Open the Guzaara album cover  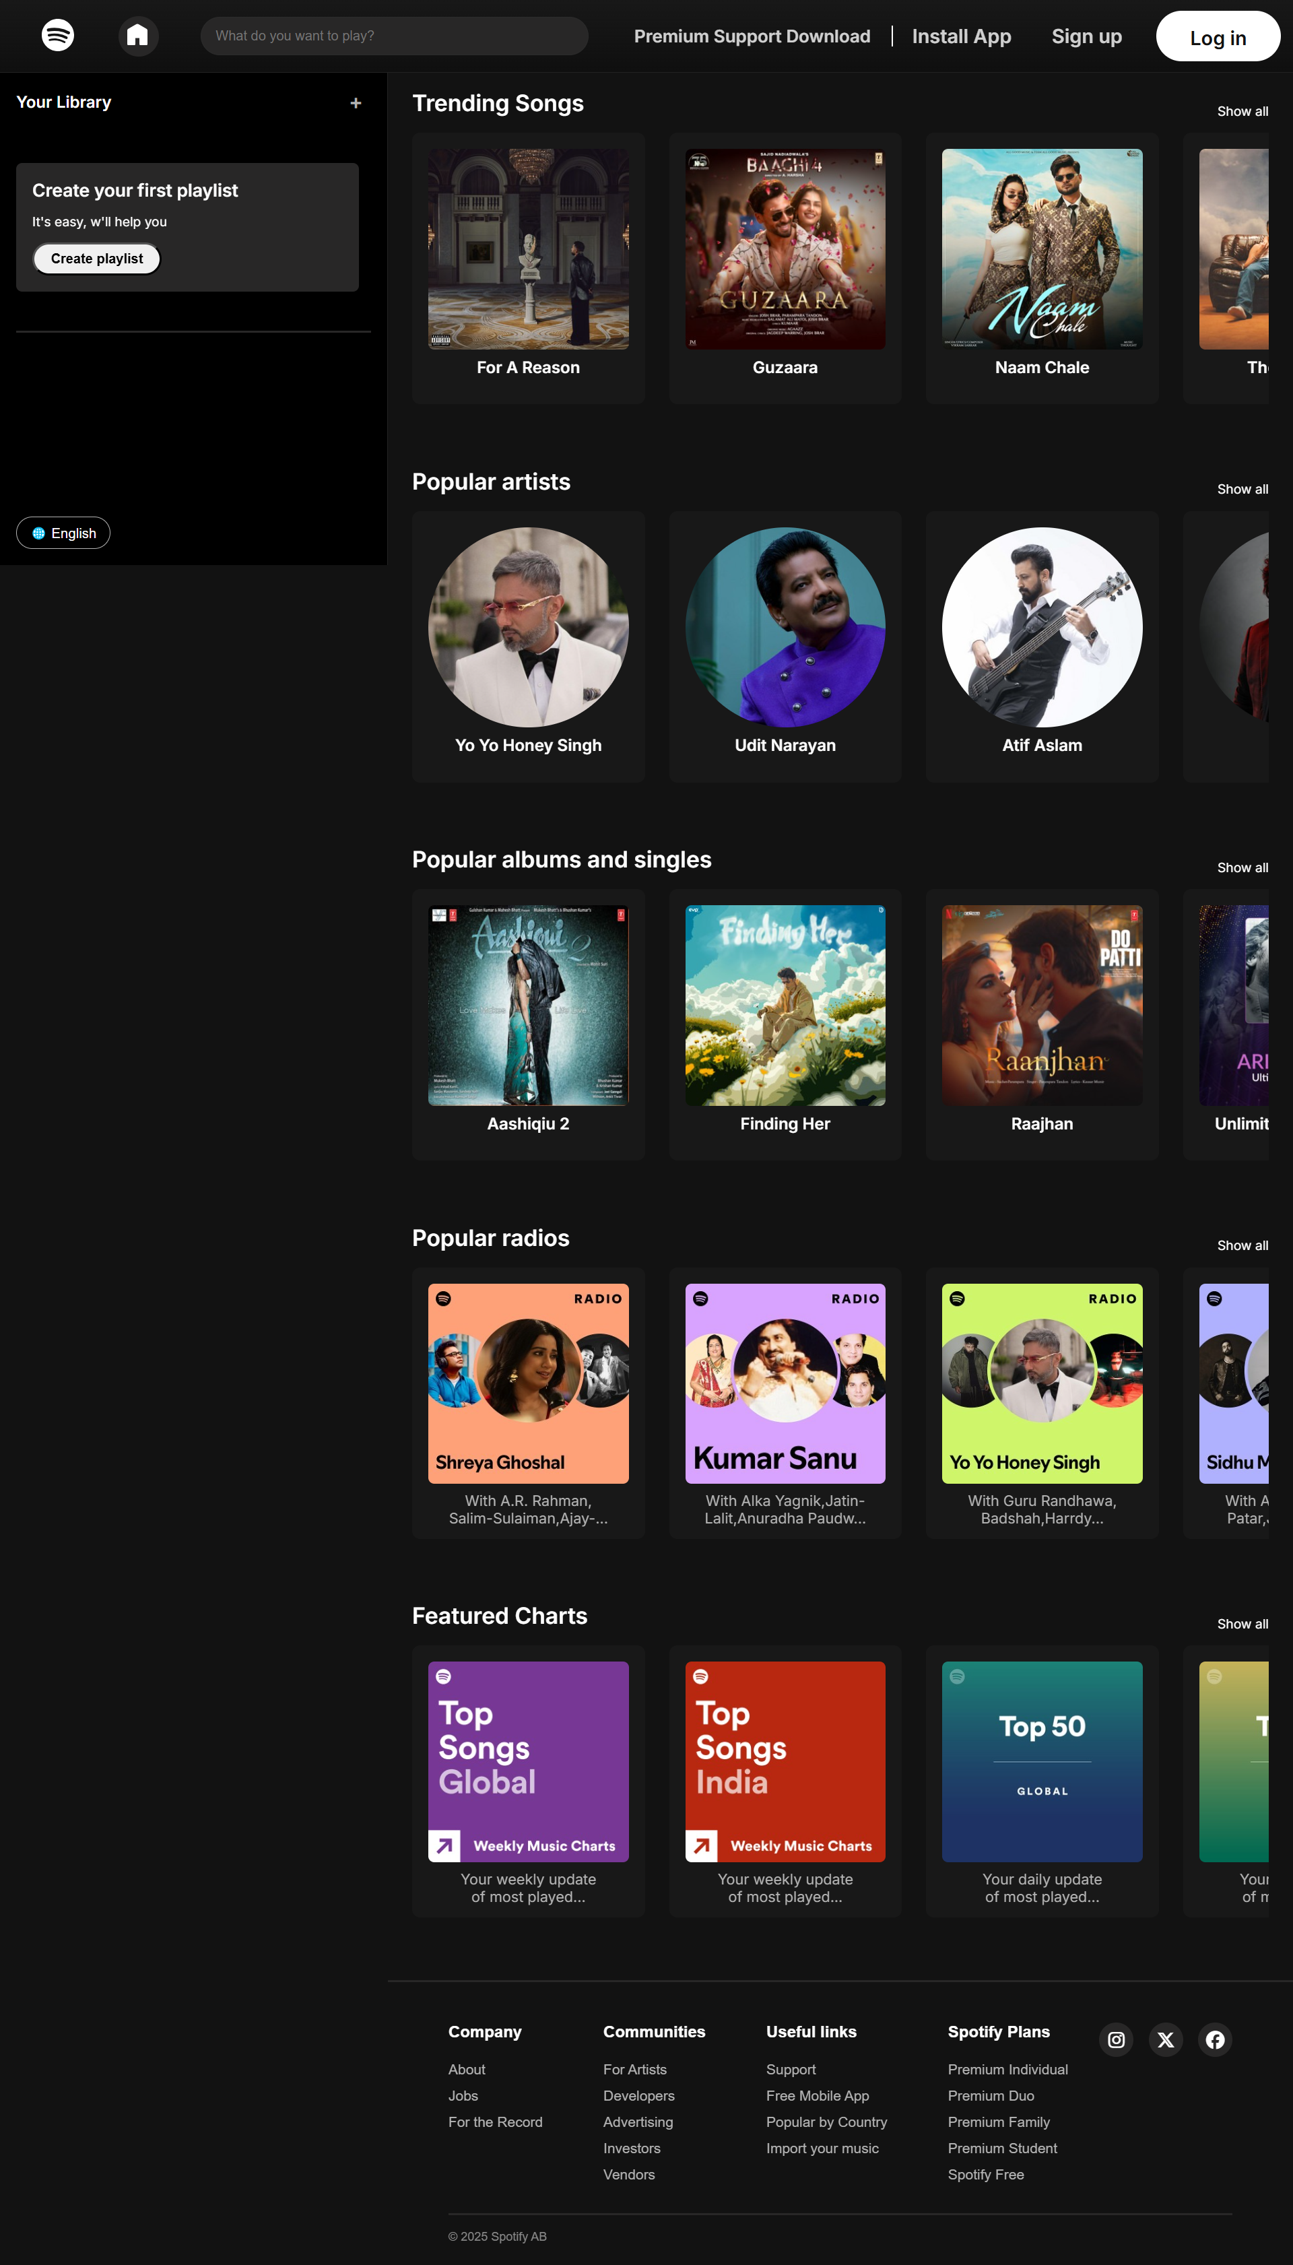785,249
